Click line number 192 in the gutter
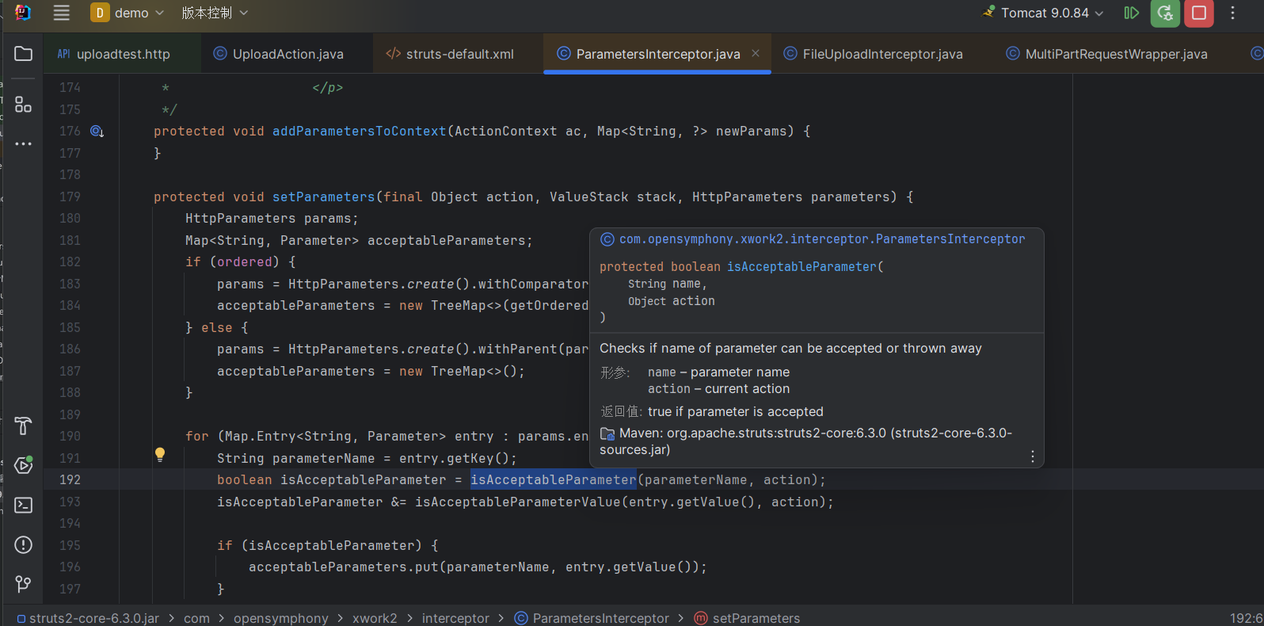The image size is (1264, 626). pos(70,480)
